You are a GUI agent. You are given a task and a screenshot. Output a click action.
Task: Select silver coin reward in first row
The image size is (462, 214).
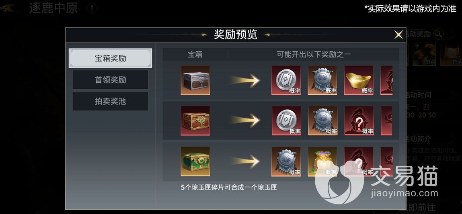coord(286,80)
